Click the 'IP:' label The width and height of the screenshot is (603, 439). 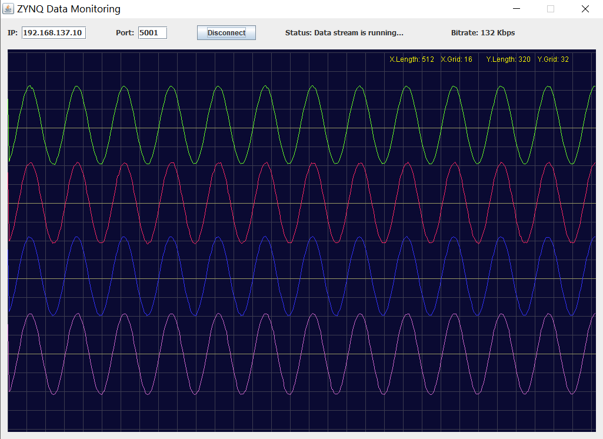[13, 33]
